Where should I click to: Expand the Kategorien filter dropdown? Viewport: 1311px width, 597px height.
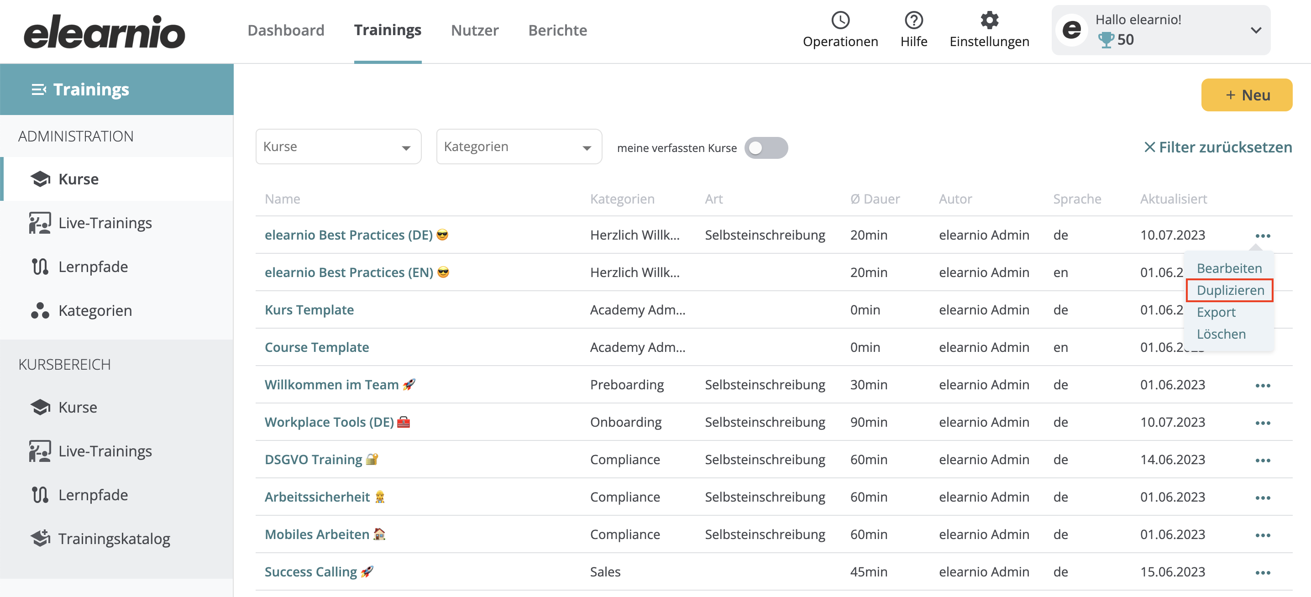[519, 147]
